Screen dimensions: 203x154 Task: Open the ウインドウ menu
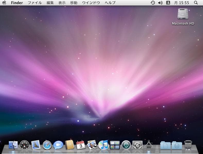[x=91, y=3]
